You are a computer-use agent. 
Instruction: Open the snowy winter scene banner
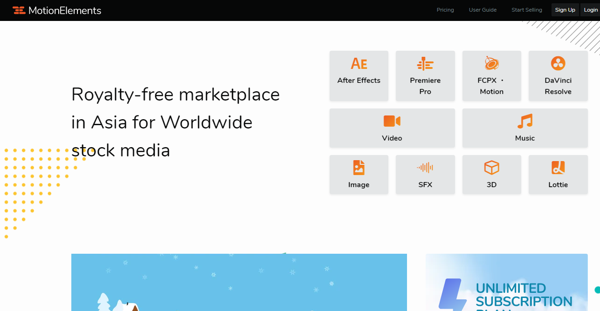(239, 282)
